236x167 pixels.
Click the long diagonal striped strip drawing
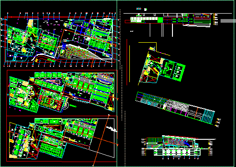pos(175,108)
